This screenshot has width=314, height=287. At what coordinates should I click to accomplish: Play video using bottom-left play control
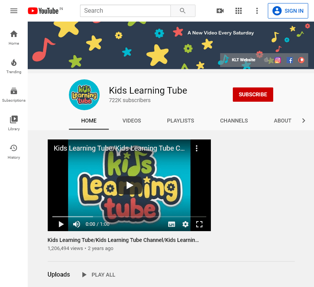coord(61,224)
